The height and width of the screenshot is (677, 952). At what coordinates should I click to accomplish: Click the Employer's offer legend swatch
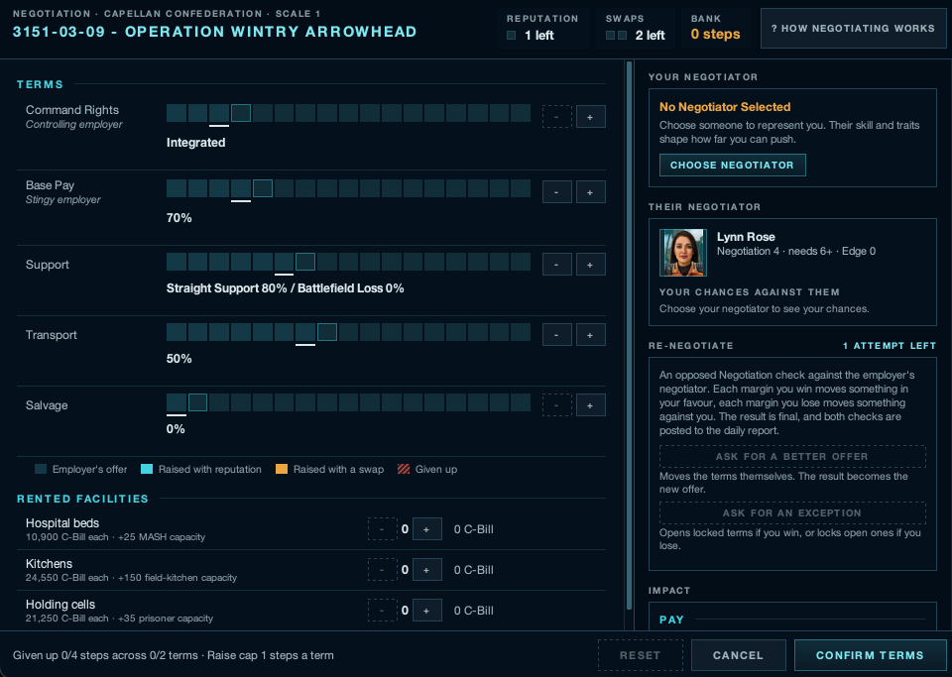pyautogui.click(x=41, y=469)
